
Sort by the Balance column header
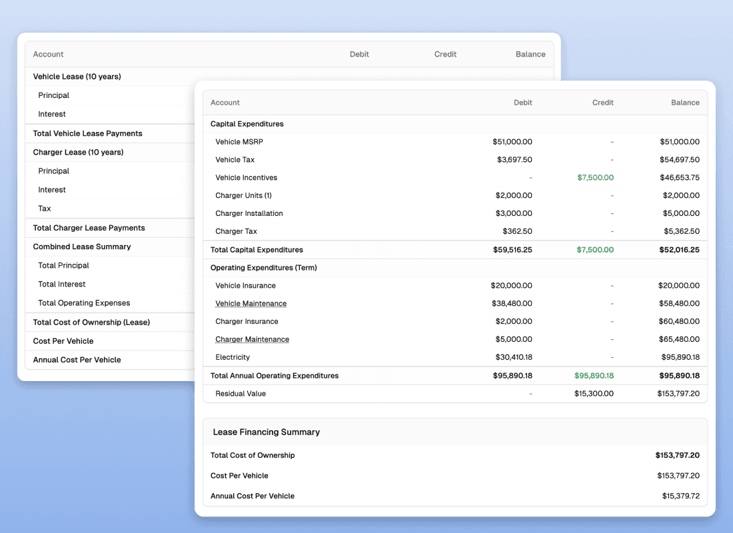tap(686, 103)
